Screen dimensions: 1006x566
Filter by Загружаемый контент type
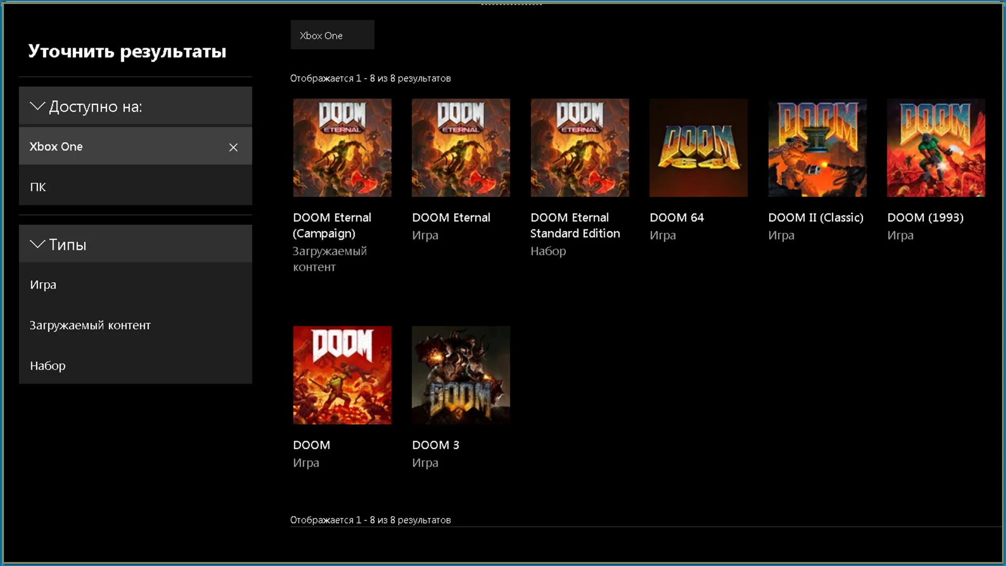point(90,325)
